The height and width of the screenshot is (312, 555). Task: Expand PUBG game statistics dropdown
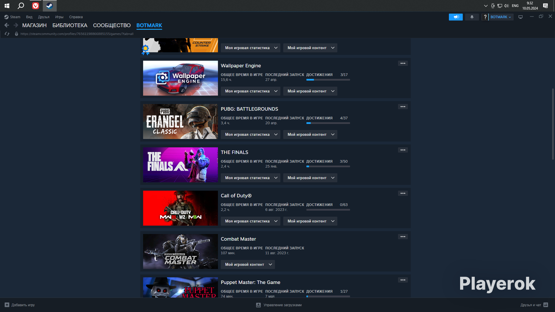(251, 134)
